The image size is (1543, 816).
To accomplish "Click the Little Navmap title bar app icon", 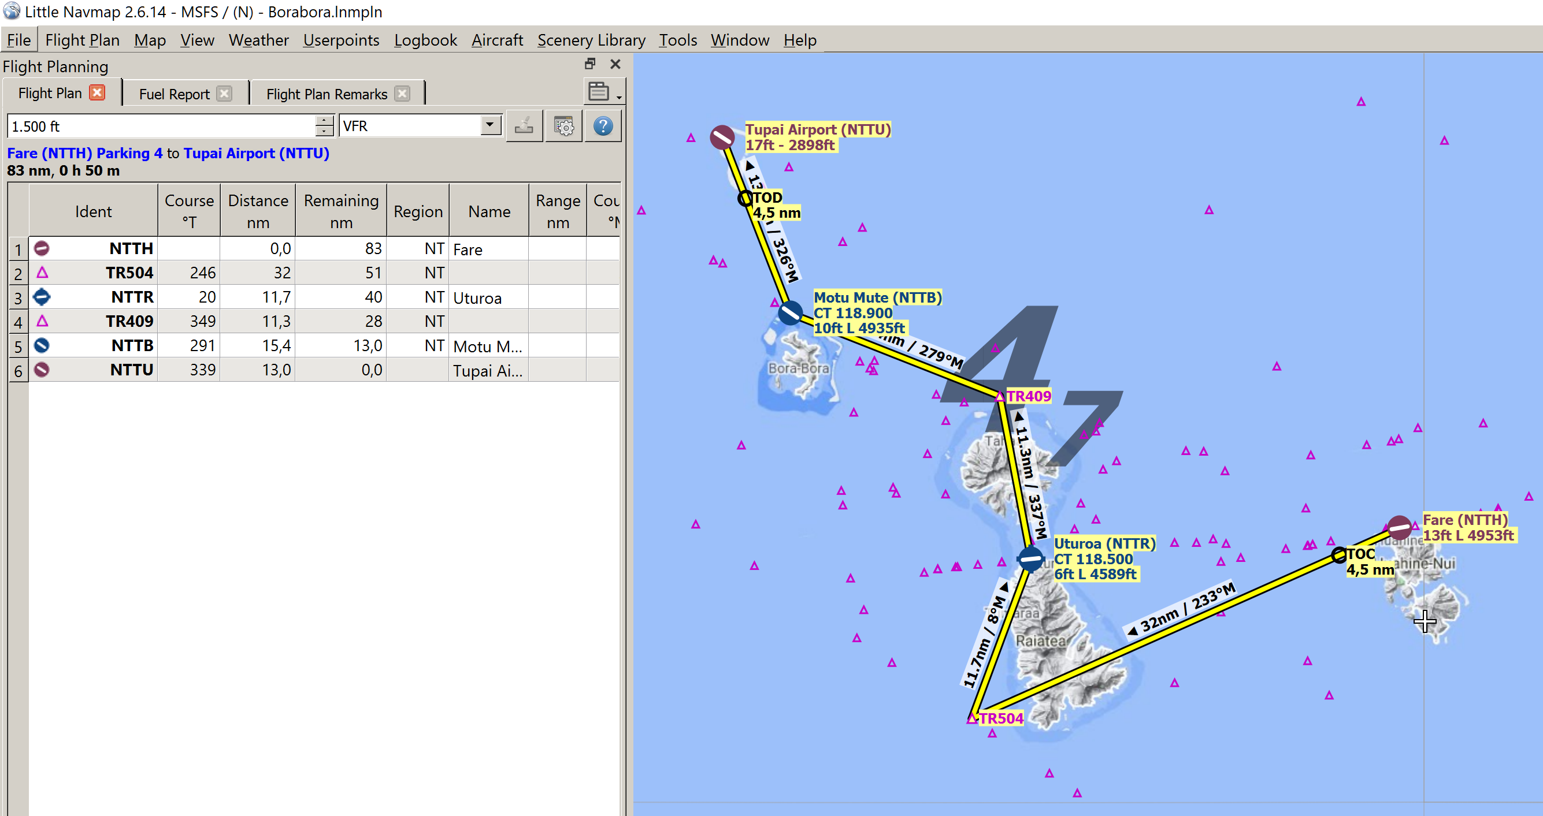I will click(x=12, y=12).
